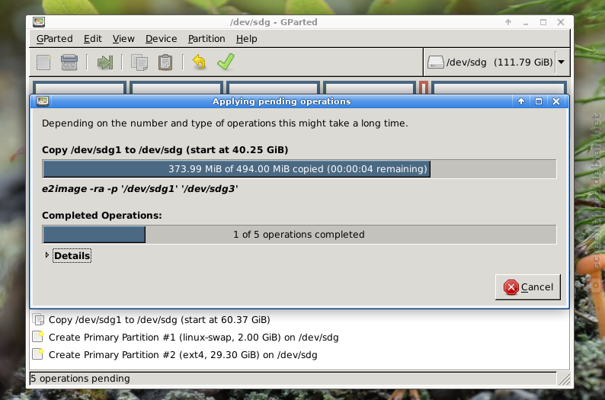Open the View menu

[x=123, y=39]
